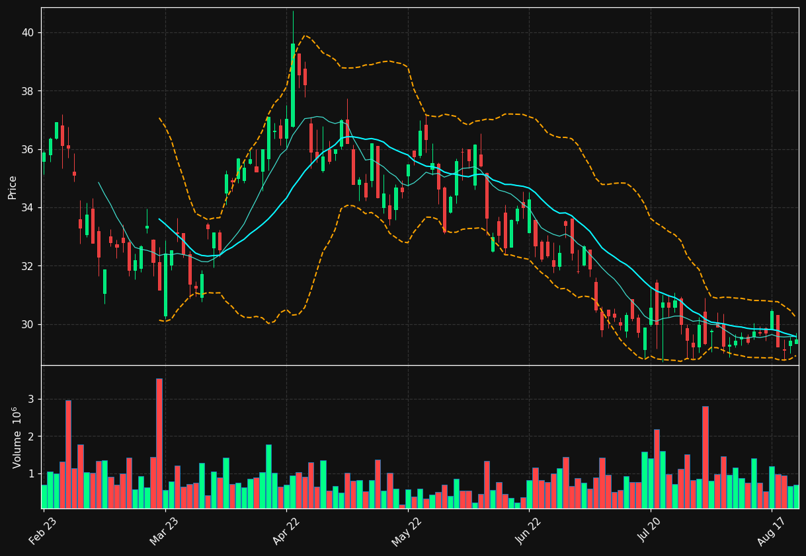Click the volume axis value 1

(x=31, y=474)
